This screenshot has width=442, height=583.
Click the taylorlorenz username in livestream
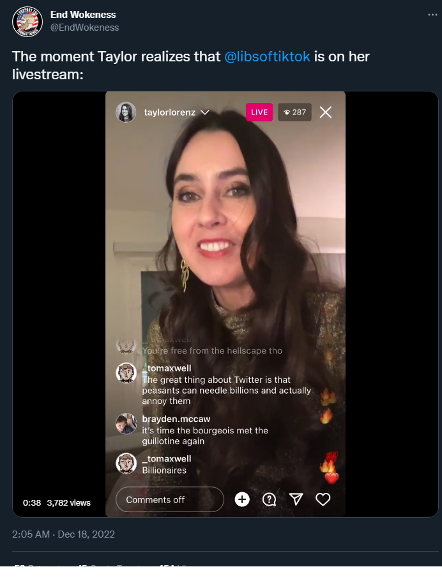(169, 113)
